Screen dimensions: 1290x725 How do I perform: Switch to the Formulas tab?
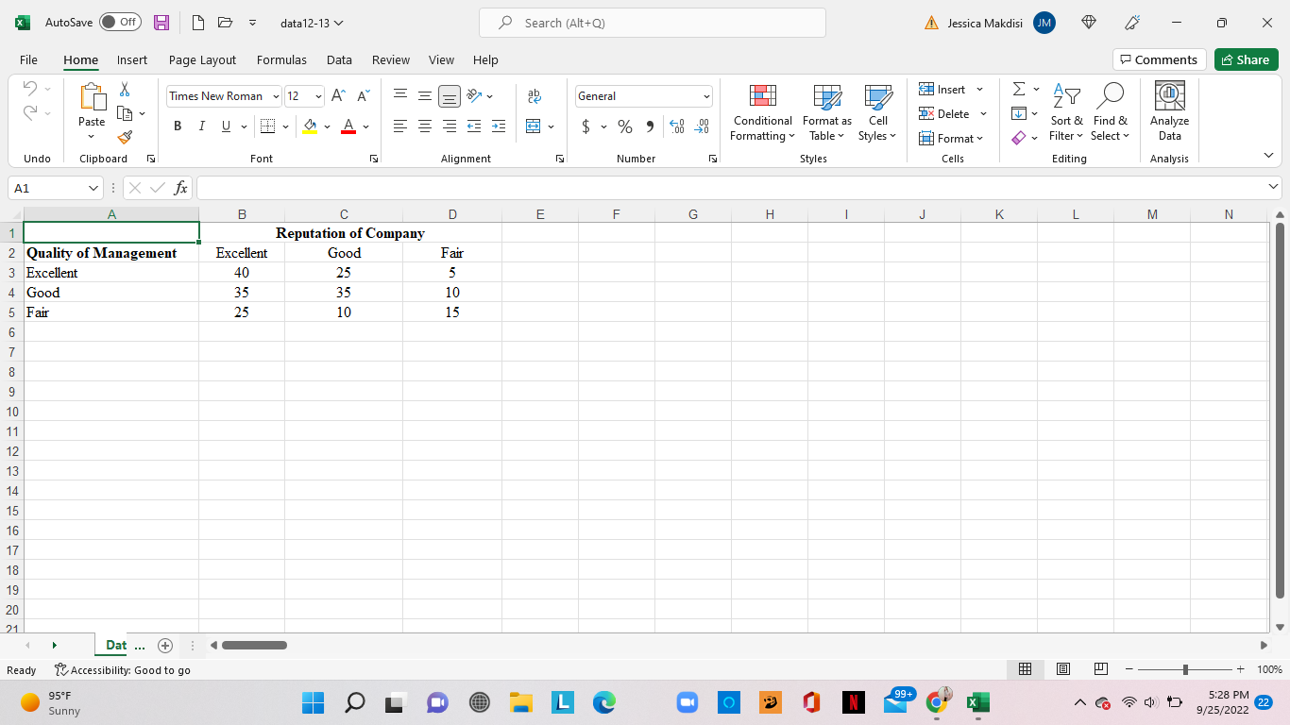tap(281, 59)
